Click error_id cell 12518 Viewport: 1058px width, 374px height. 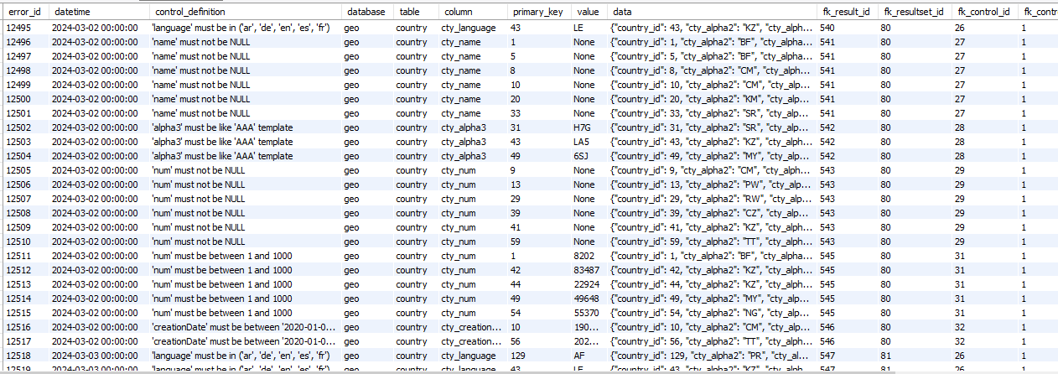pyautogui.click(x=18, y=356)
